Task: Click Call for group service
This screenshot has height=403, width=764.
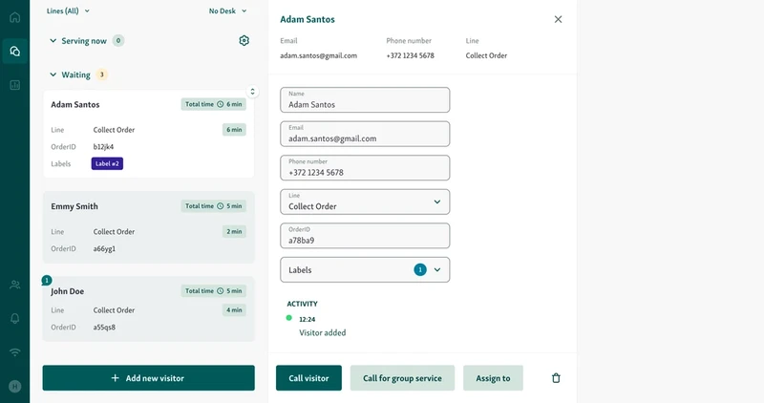Action: click(402, 378)
